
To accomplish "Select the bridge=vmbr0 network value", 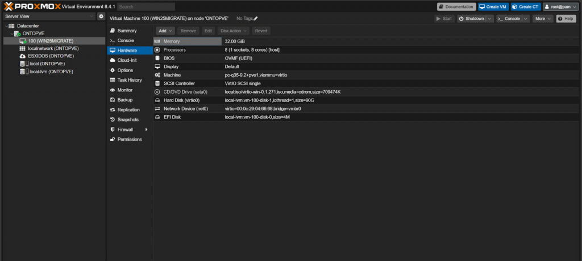I will (x=287, y=108).
